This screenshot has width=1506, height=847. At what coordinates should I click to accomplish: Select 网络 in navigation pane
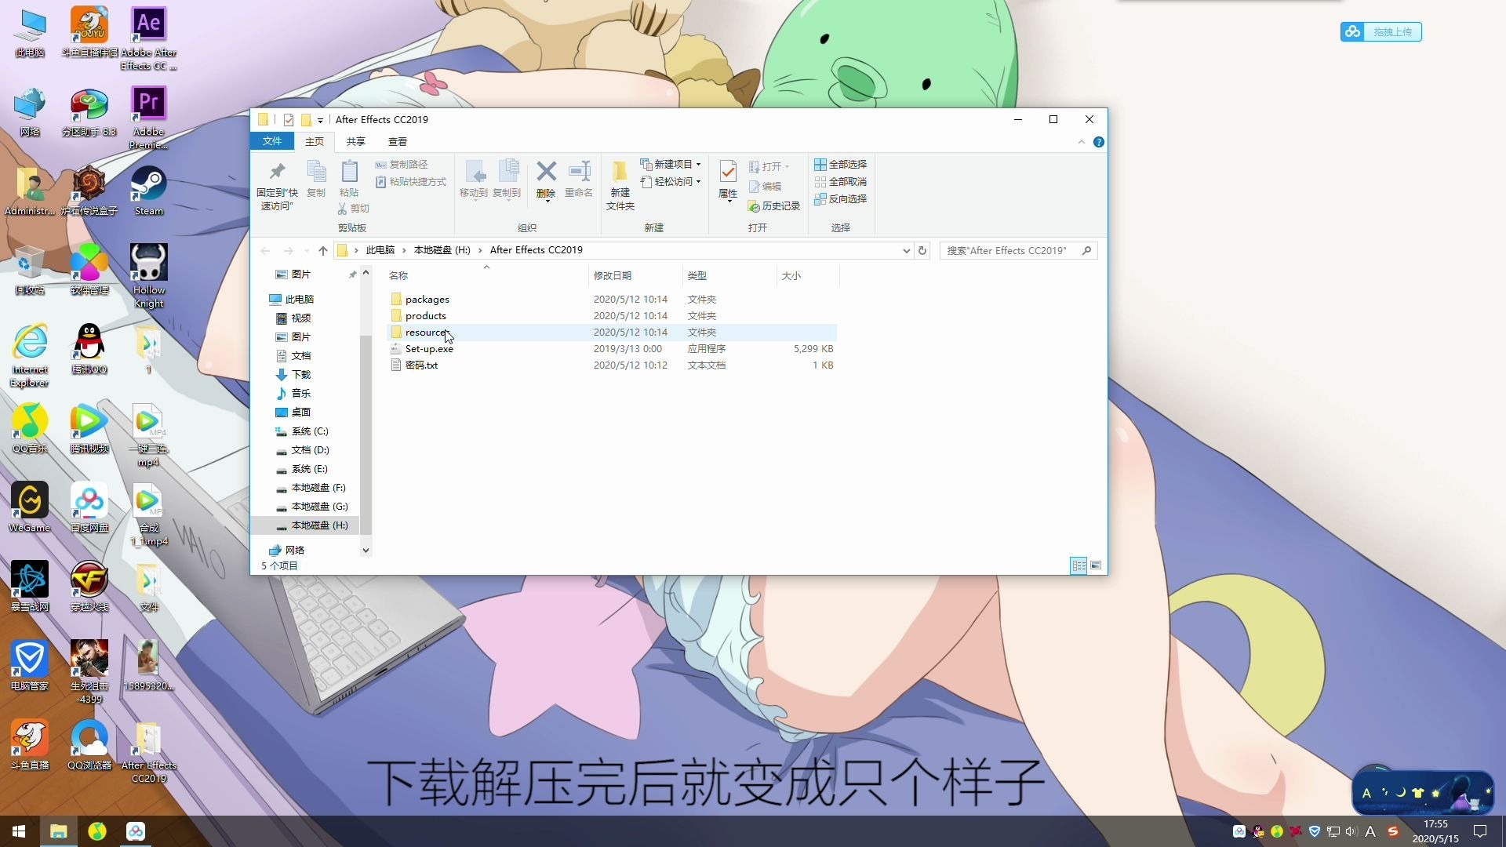[x=294, y=551]
